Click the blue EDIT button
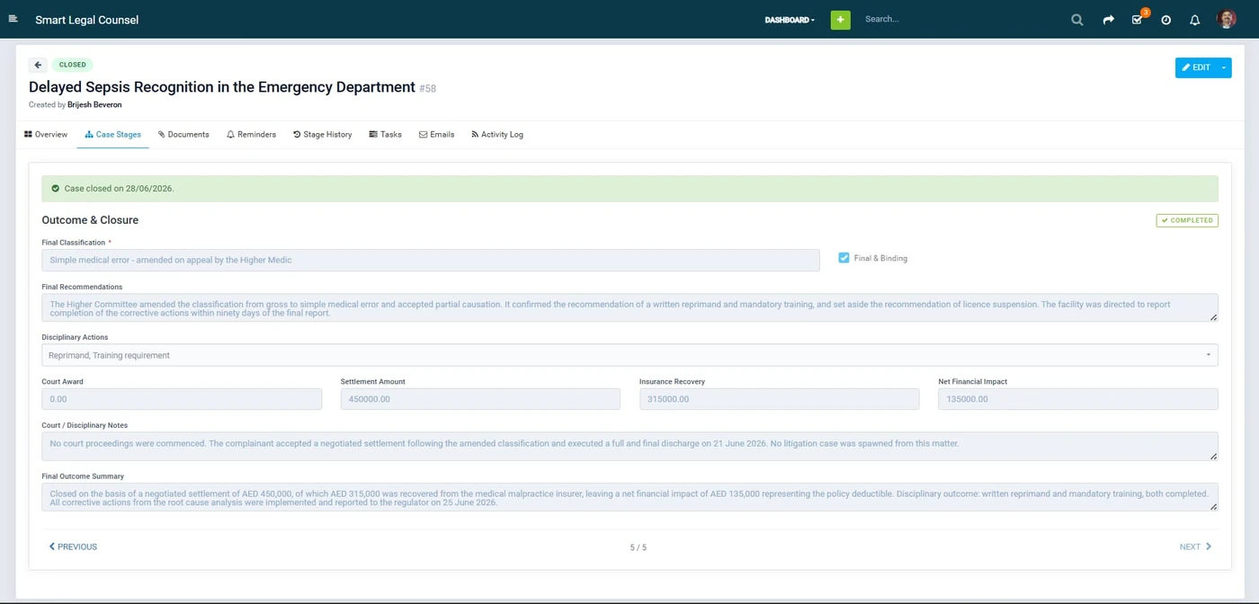The image size is (1259, 604). click(1195, 67)
